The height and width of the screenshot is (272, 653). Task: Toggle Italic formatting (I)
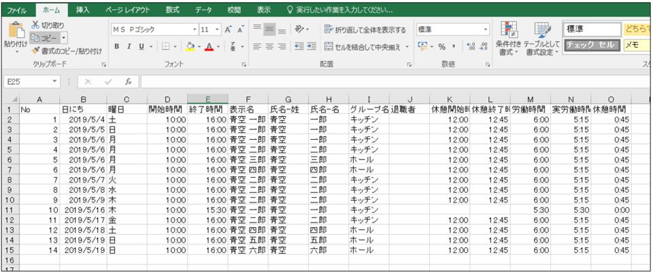tap(129, 47)
